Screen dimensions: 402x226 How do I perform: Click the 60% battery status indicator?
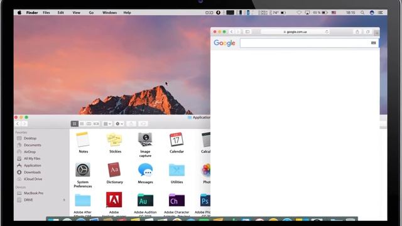(320, 13)
